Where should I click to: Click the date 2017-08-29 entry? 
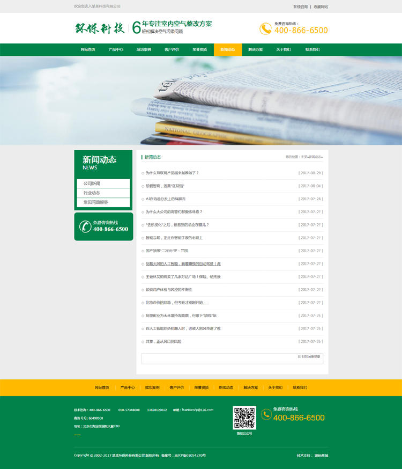310,173
